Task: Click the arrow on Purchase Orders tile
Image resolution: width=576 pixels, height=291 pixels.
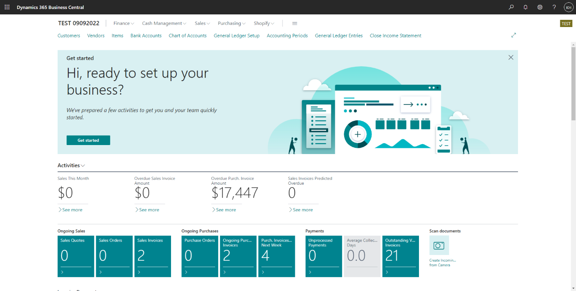Action: [186, 272]
